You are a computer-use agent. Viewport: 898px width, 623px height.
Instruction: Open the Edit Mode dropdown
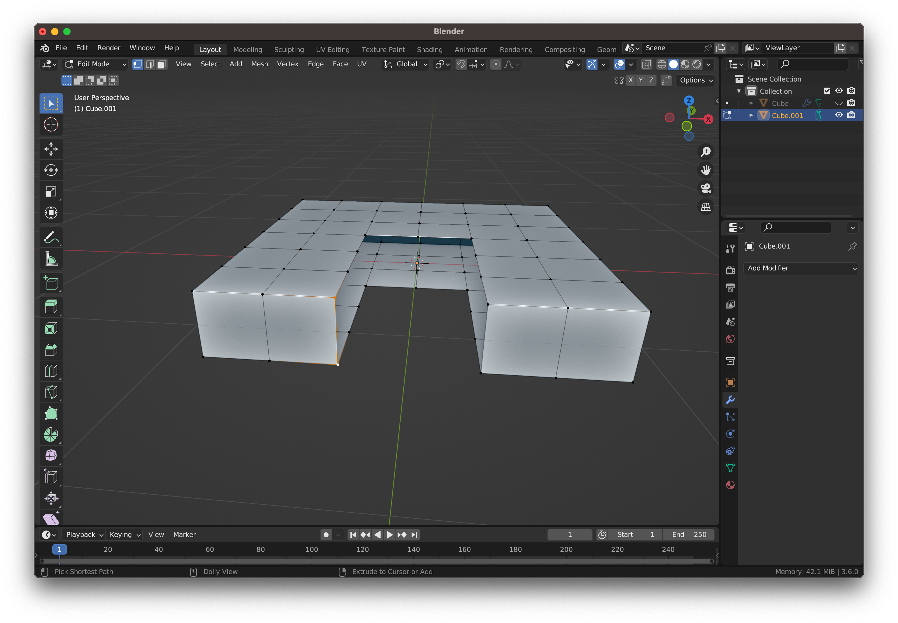pyautogui.click(x=96, y=64)
